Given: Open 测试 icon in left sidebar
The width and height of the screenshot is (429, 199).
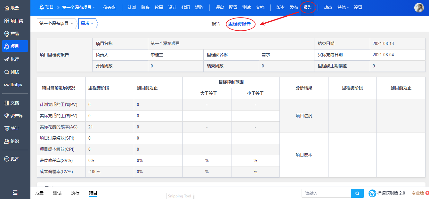Looking at the screenshot, I should pyautogui.click(x=6, y=72).
